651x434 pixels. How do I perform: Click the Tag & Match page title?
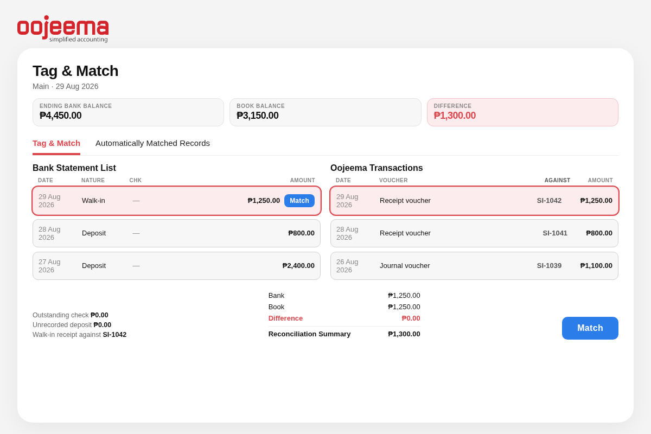click(x=75, y=71)
